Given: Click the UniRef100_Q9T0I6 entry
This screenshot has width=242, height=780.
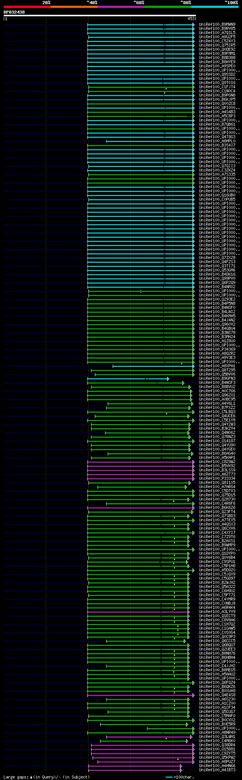Looking at the screenshot, I should point(217,83).
